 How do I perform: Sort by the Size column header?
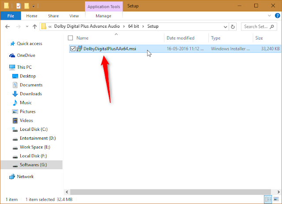(x=259, y=38)
